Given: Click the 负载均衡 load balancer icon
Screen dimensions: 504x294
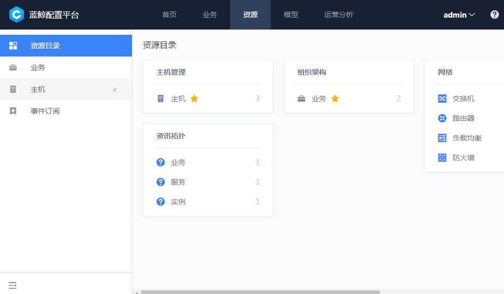Looking at the screenshot, I should click(x=442, y=138).
